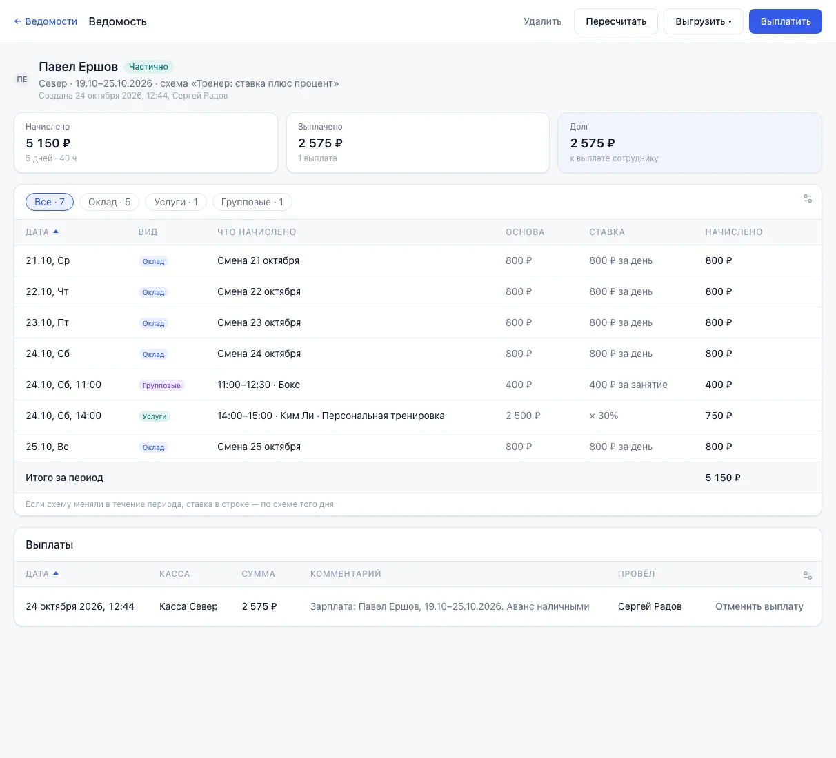Click the ПЕ avatar of Павел Ершов
The image size is (836, 758).
[x=22, y=79]
